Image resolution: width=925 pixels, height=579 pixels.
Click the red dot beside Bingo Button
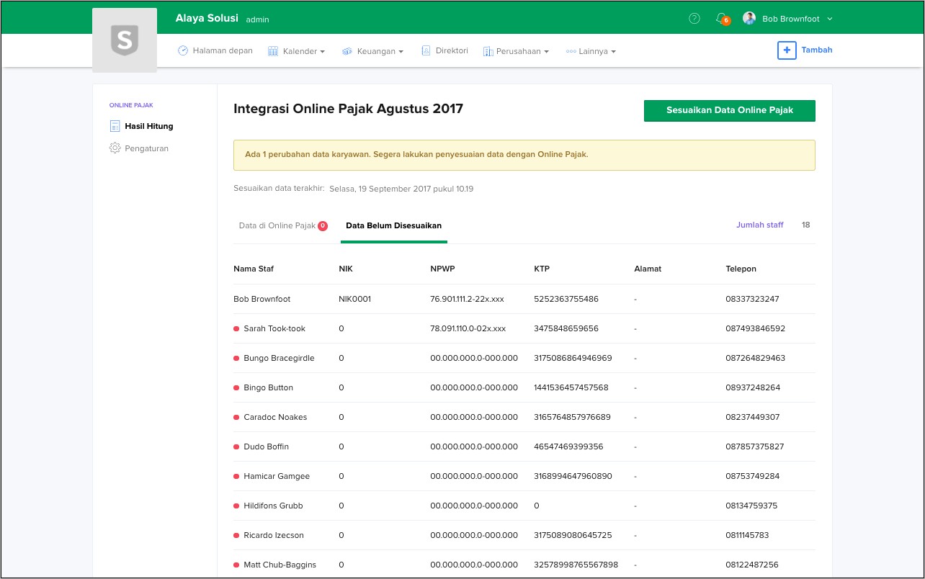(x=236, y=387)
